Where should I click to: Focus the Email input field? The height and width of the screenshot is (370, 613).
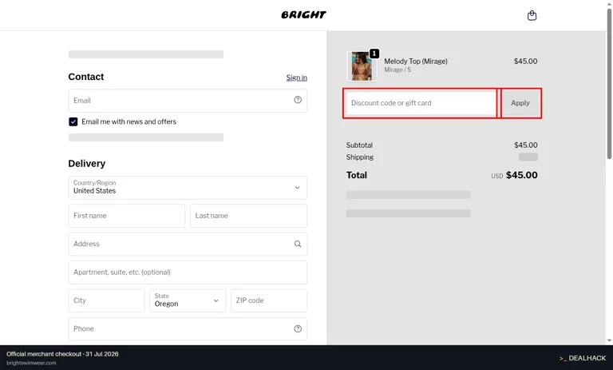click(188, 101)
